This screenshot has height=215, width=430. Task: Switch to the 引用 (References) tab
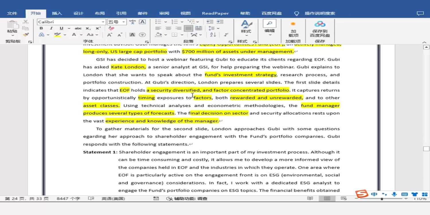pos(121,13)
